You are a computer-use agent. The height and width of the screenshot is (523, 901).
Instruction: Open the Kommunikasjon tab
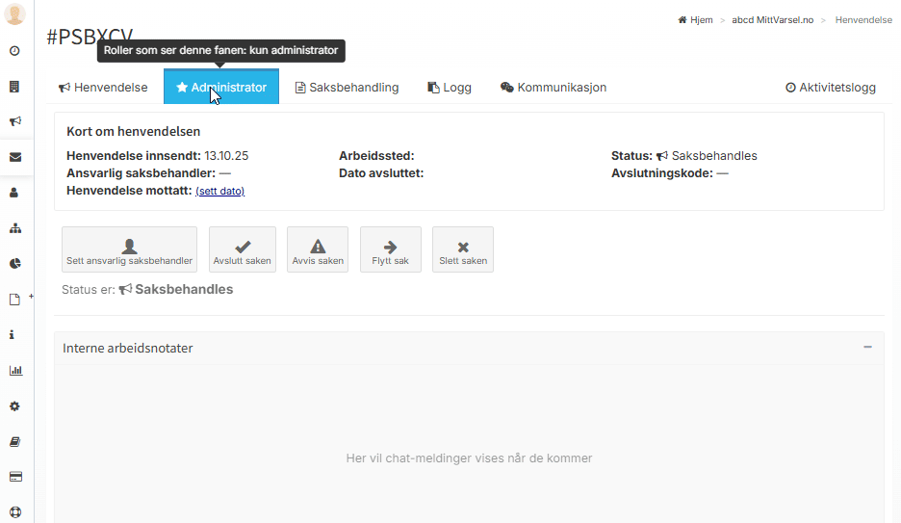pos(553,88)
